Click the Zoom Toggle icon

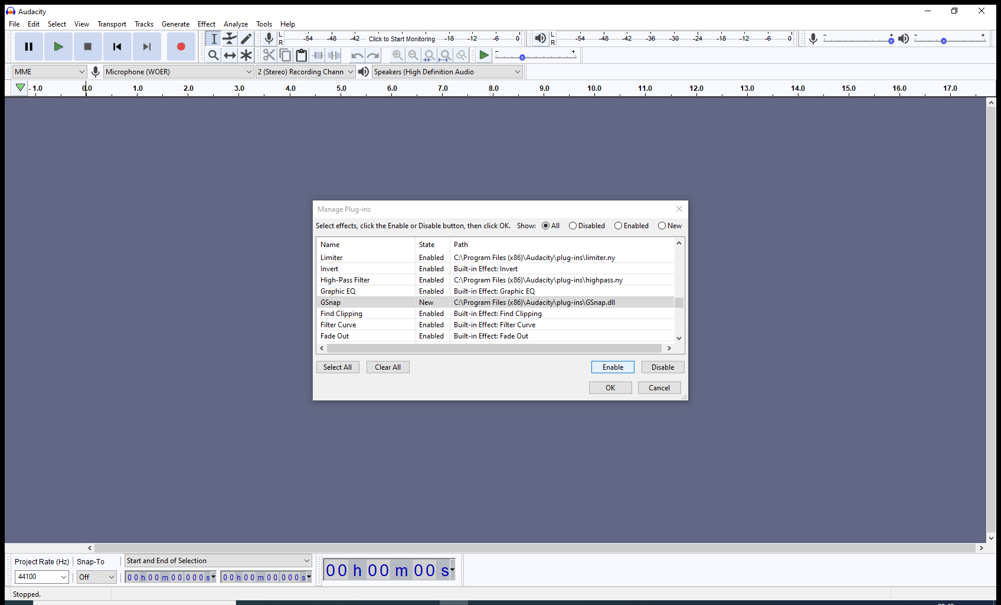462,55
